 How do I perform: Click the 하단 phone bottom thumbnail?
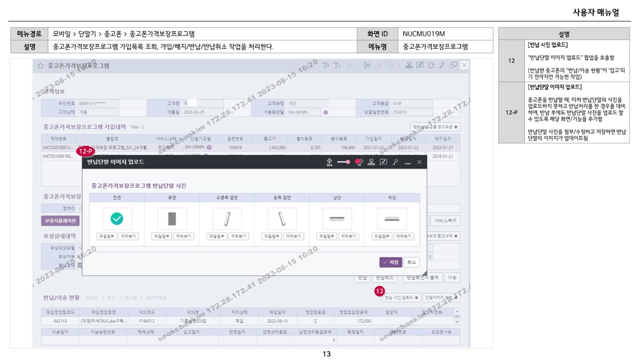pos(392,219)
